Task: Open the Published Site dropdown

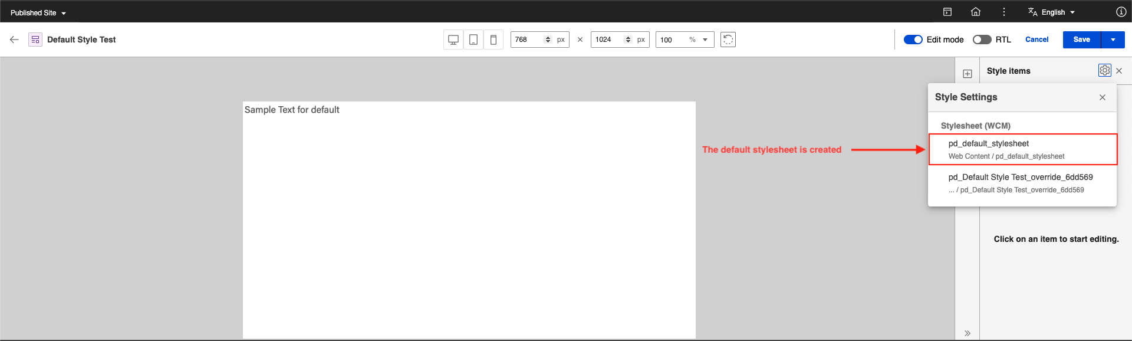Action: (x=38, y=12)
